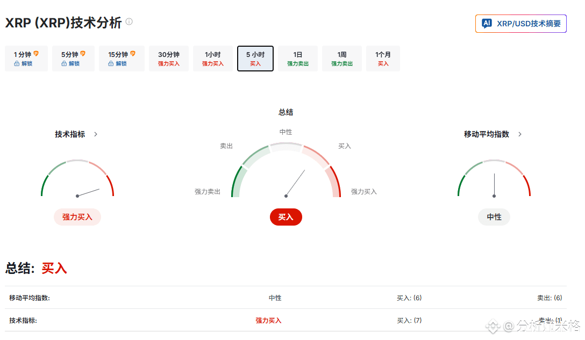The height and width of the screenshot is (340, 585).
Task: Click the XRP (XRP)技术分析 page title
Action: point(63,23)
